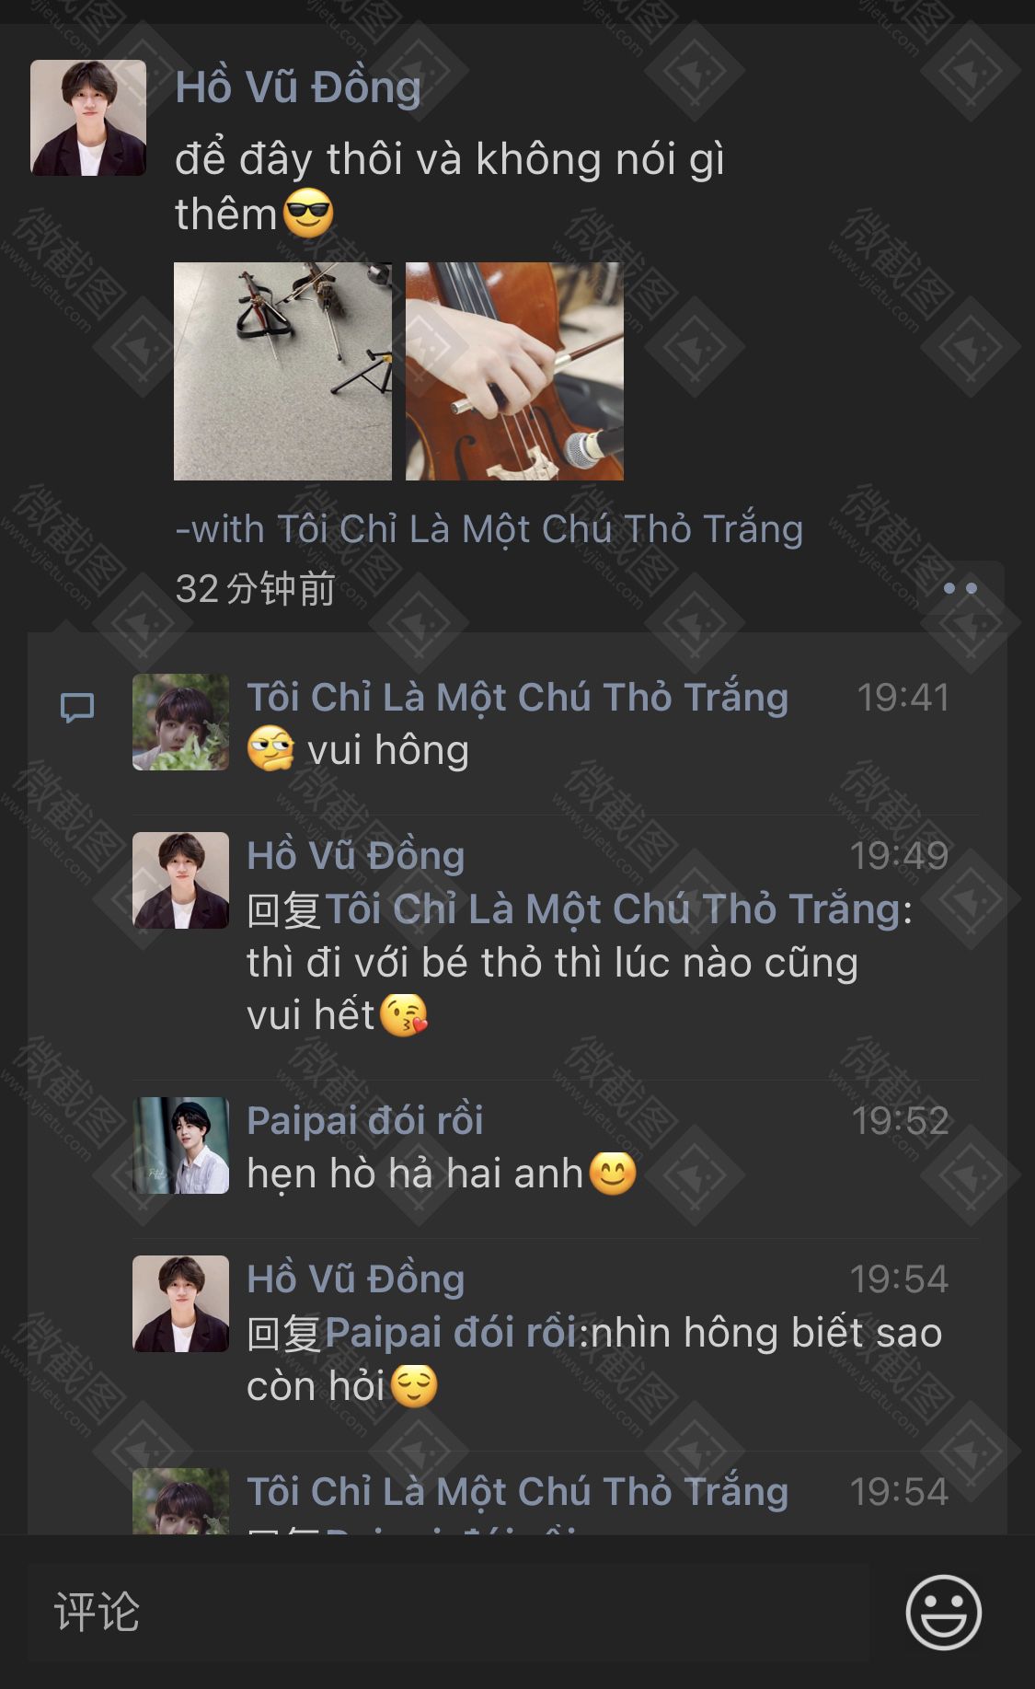Open the post author name Hồ Vũ Đồng

pyautogui.click(x=298, y=87)
